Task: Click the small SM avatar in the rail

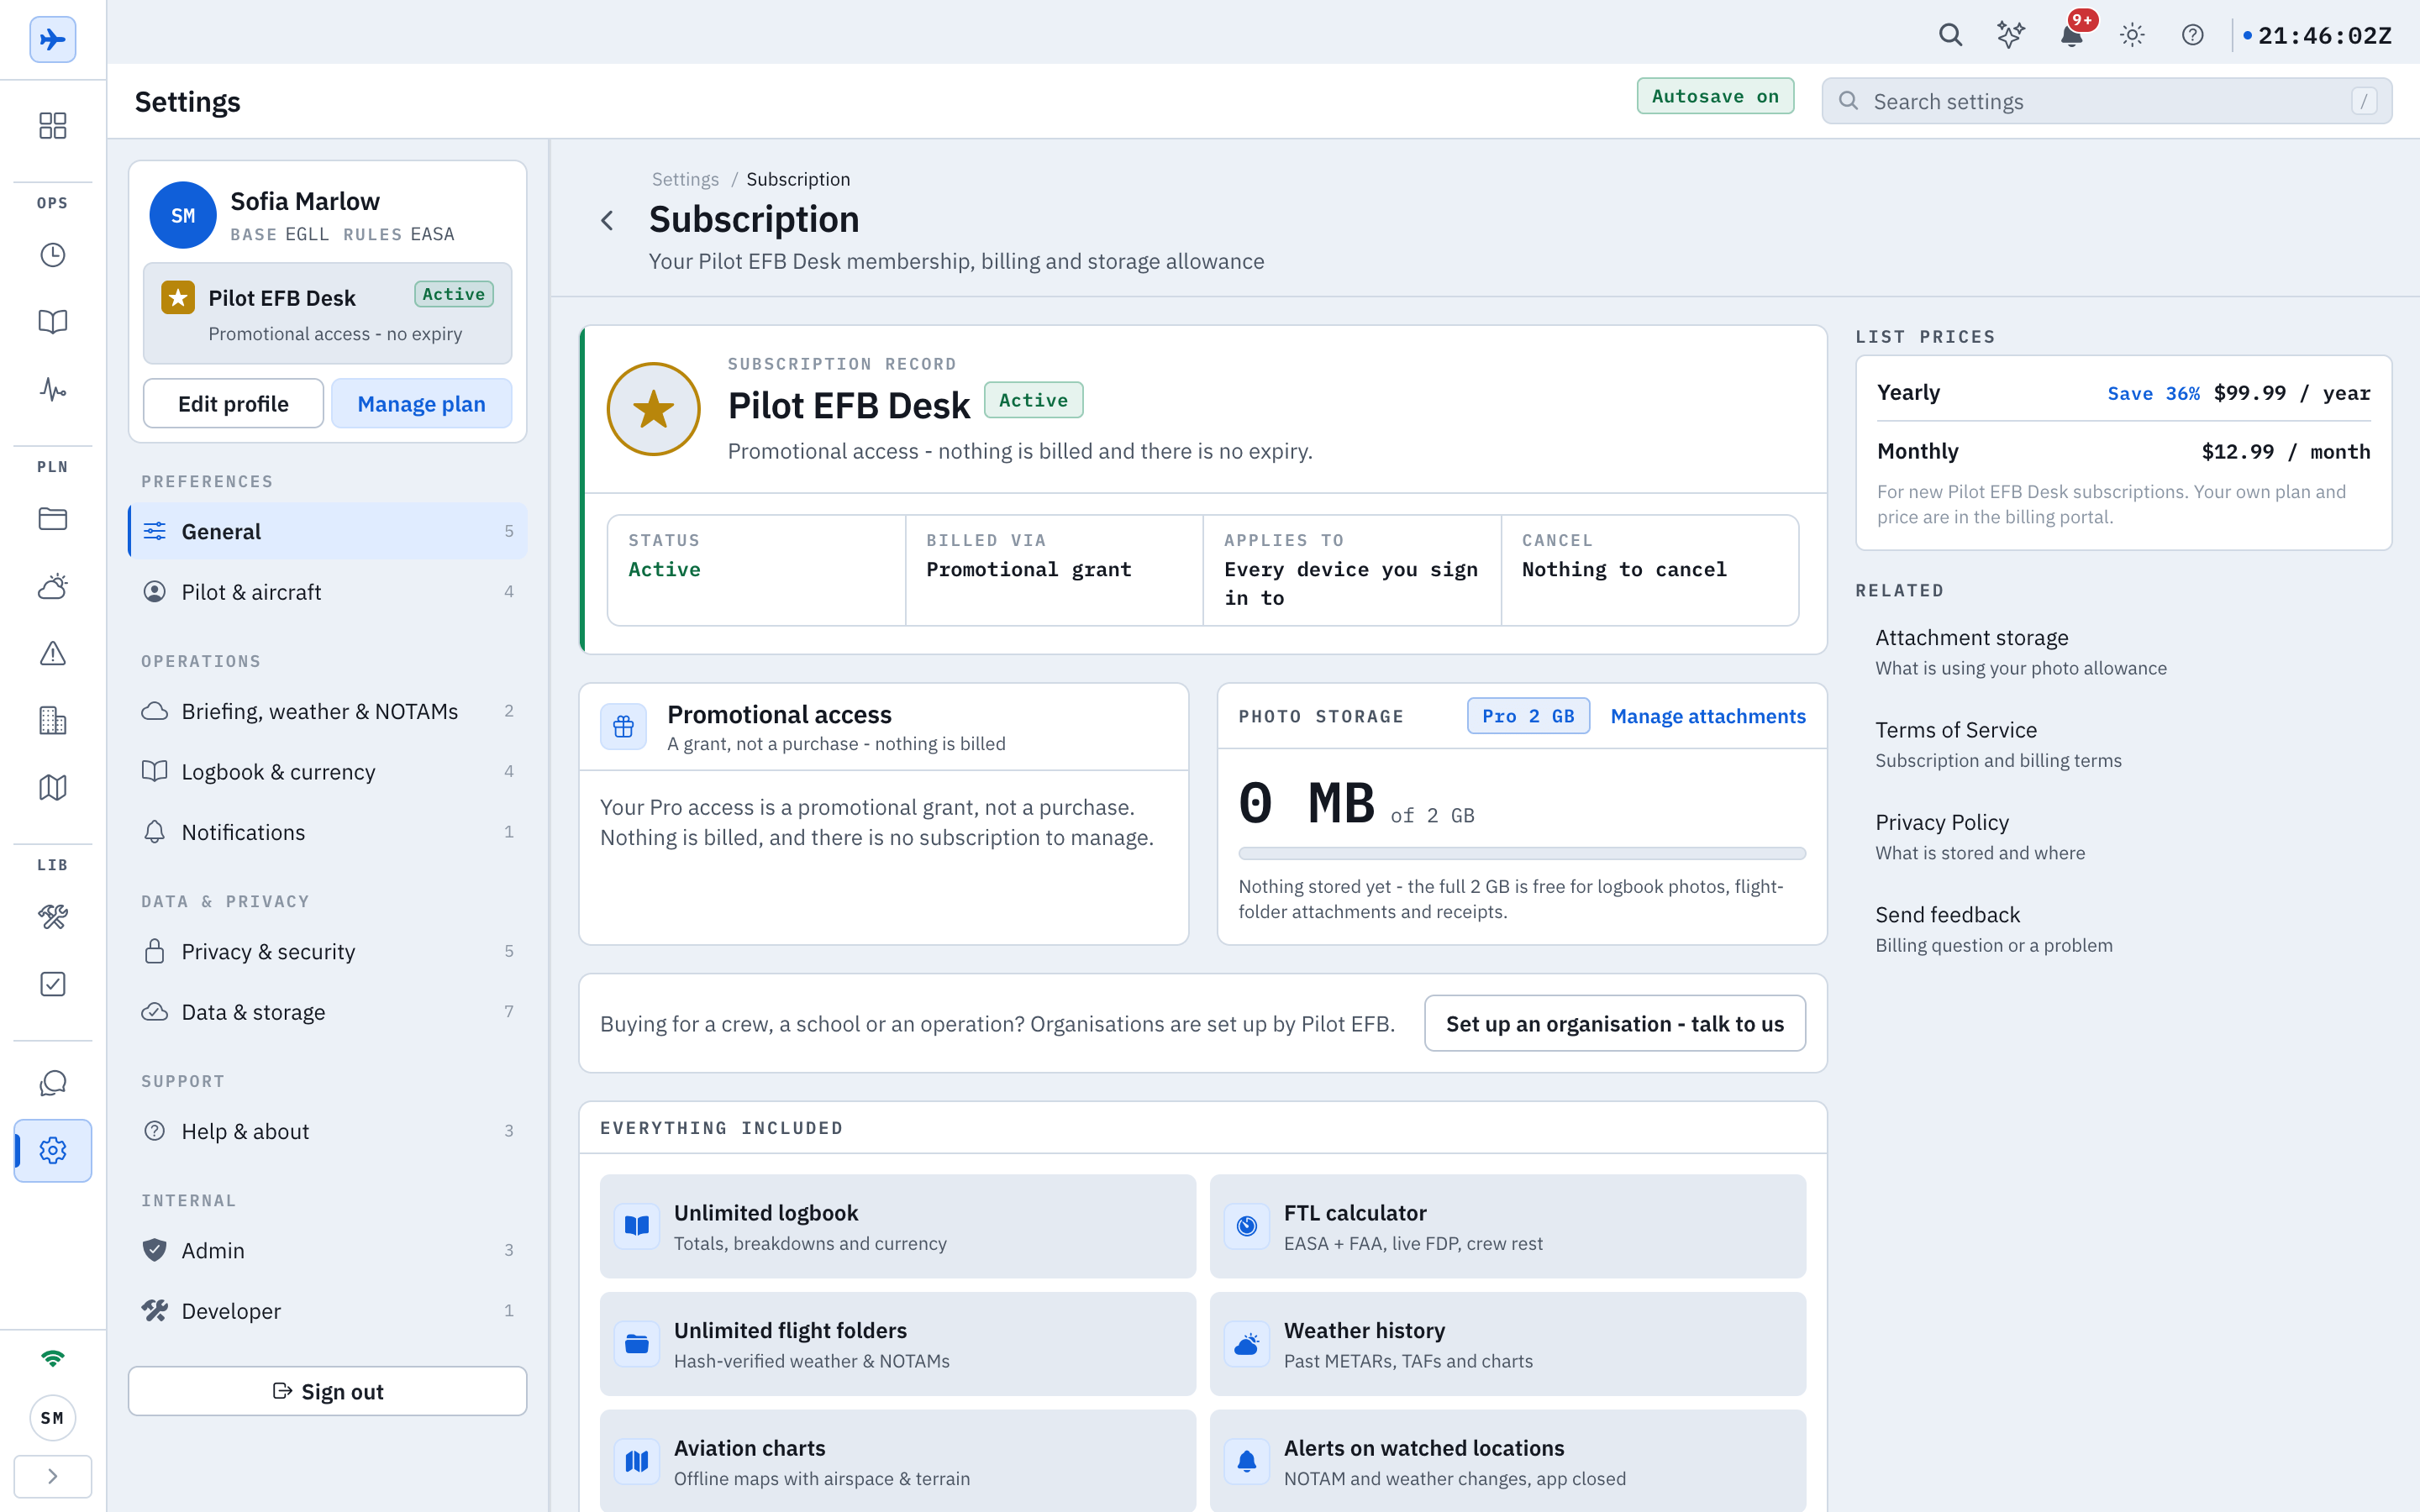Action: [53, 1418]
